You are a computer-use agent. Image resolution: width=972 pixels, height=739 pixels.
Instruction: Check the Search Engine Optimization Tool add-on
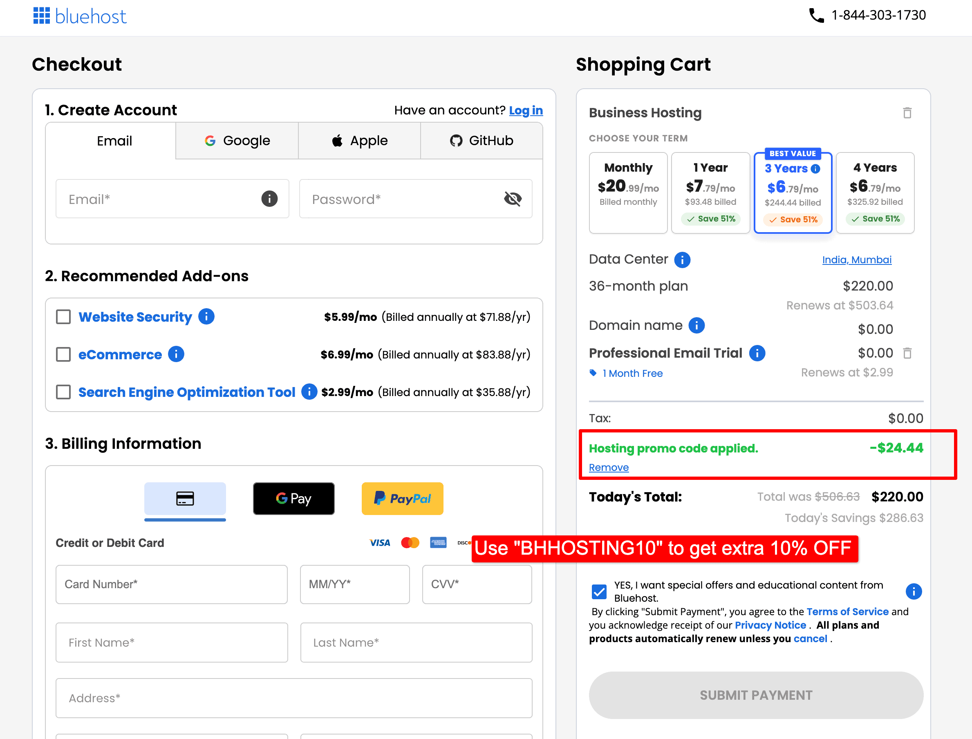63,392
